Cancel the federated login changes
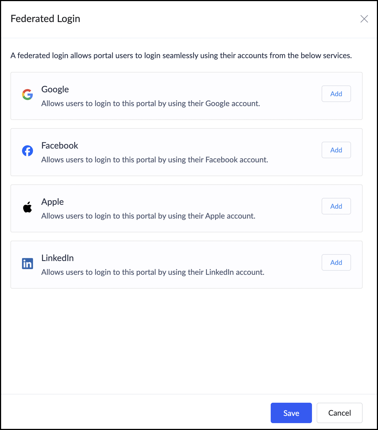 339,413
